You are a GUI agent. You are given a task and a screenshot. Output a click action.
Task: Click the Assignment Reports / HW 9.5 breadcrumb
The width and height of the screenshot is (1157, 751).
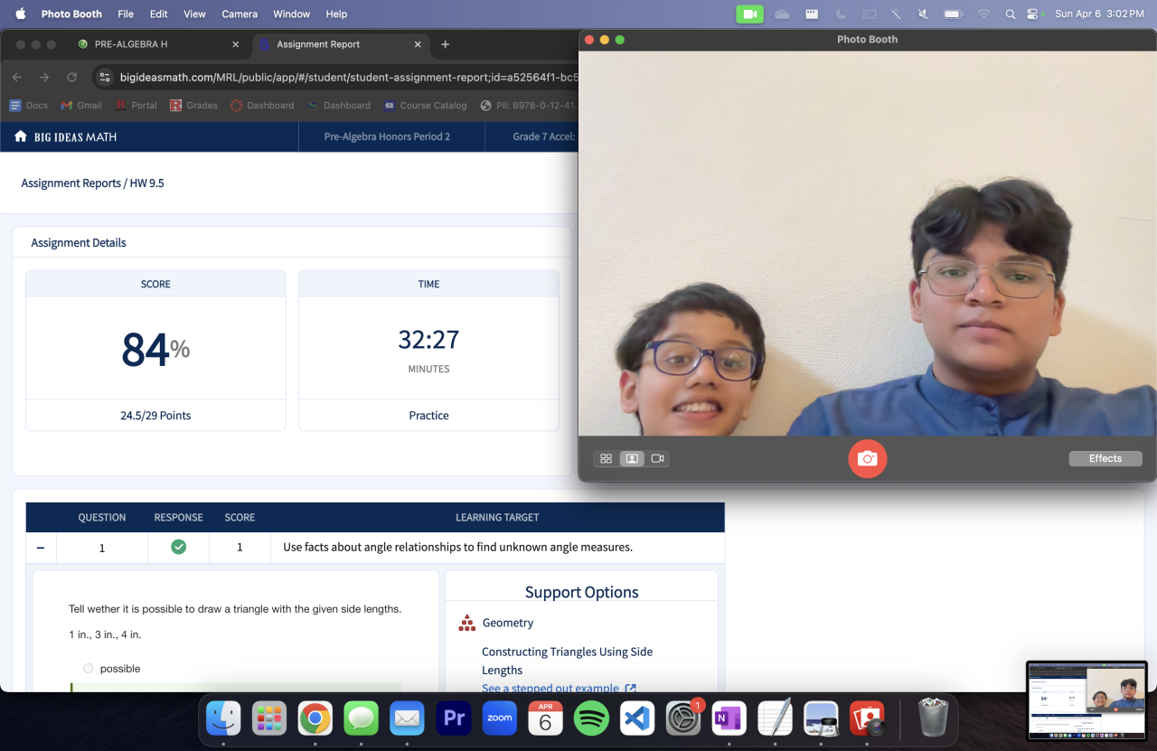coord(93,183)
